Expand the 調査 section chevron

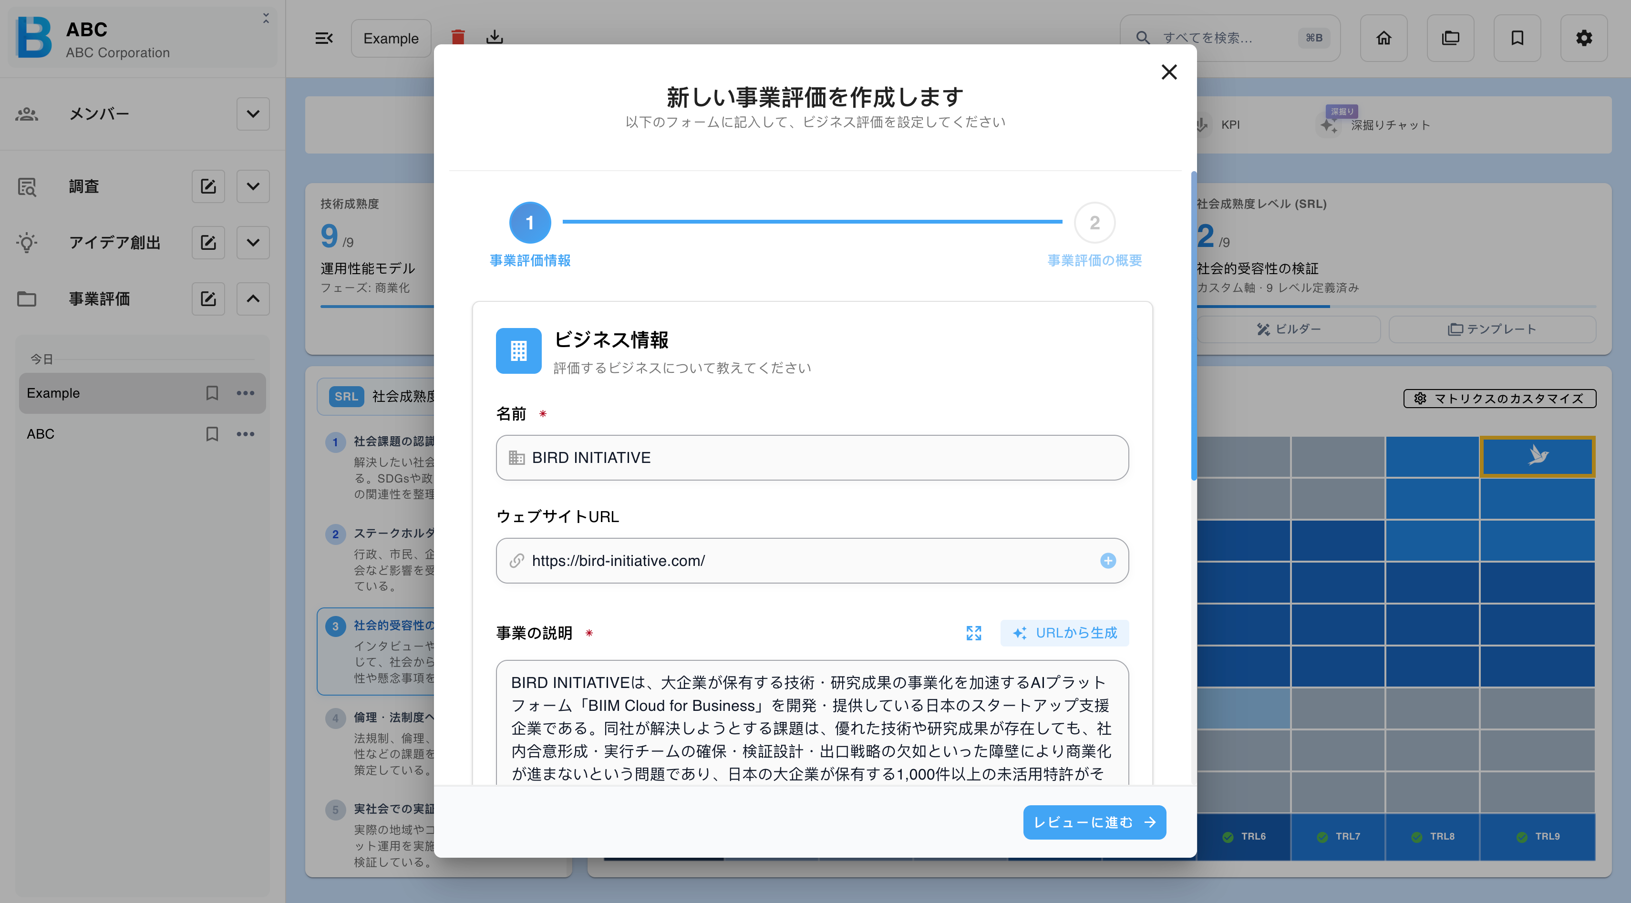coord(253,186)
